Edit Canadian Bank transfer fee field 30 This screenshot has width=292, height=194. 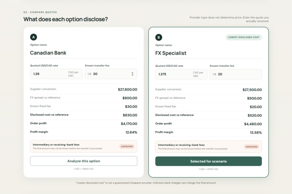coord(111,74)
